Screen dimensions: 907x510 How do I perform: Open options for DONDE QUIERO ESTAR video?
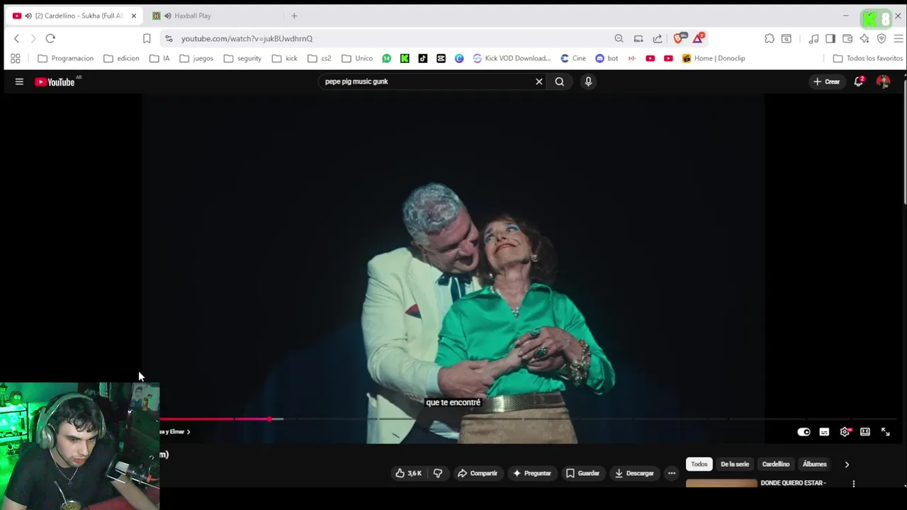[x=854, y=484]
